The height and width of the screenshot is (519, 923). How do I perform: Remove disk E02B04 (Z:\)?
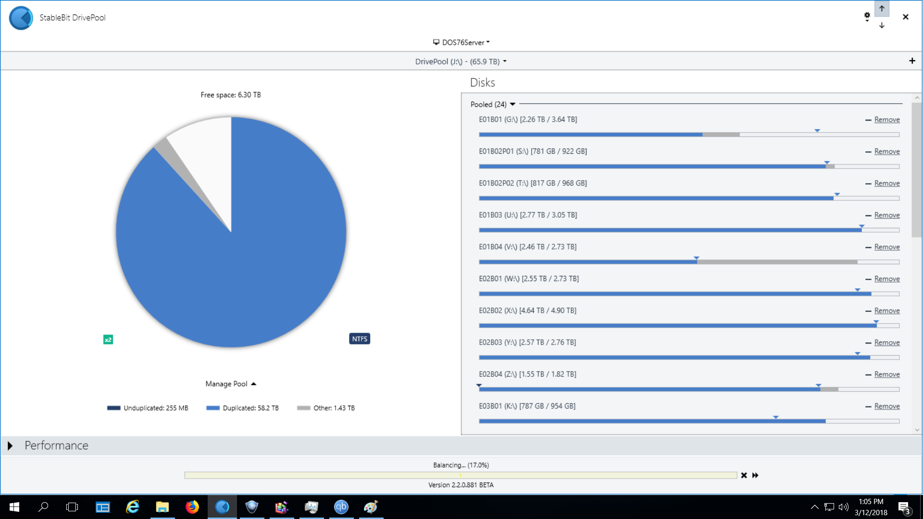tap(887, 374)
